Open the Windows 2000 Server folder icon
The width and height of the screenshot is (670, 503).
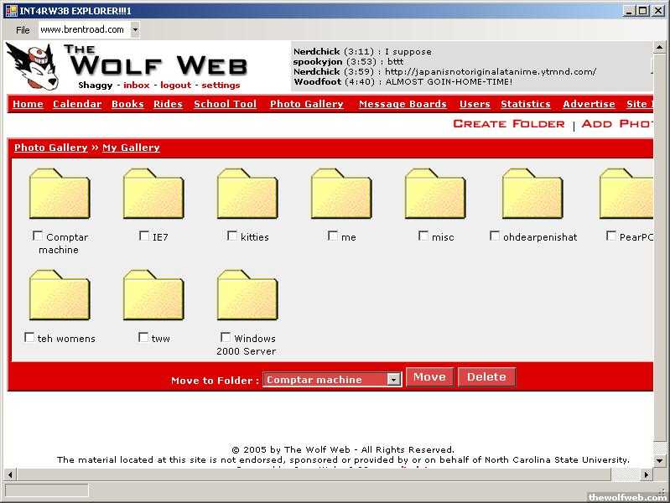(x=247, y=296)
